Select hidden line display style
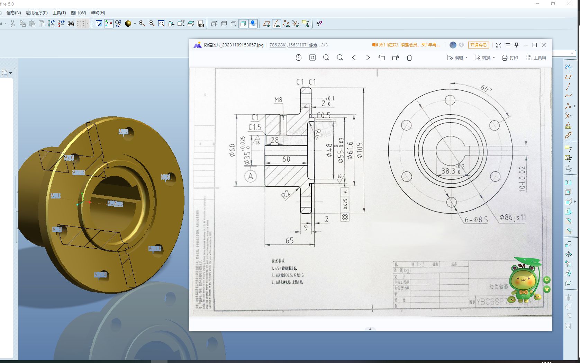This screenshot has height=363, width=580. (224, 24)
